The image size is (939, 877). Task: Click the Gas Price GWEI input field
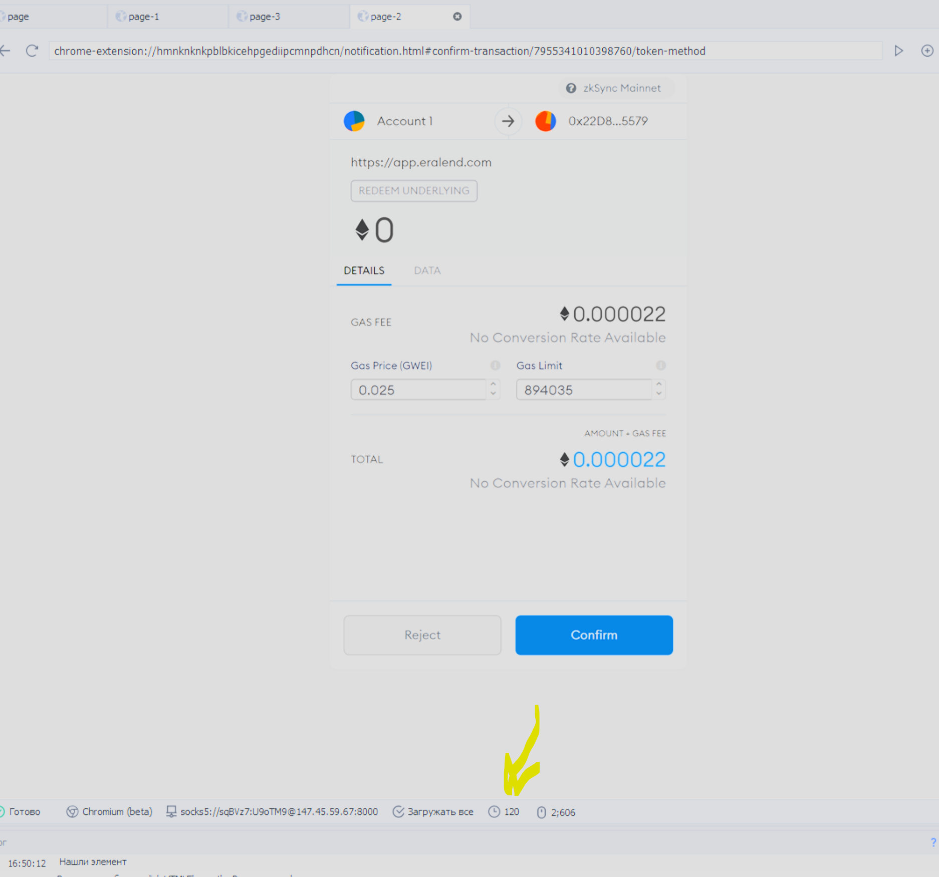[418, 390]
